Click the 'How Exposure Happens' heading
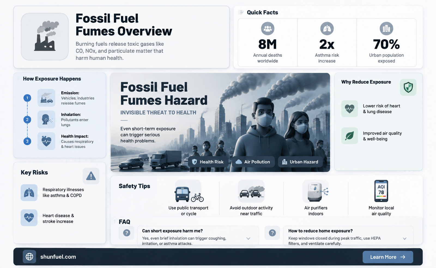Viewport: 436px width, 268px height. [x=52, y=79]
